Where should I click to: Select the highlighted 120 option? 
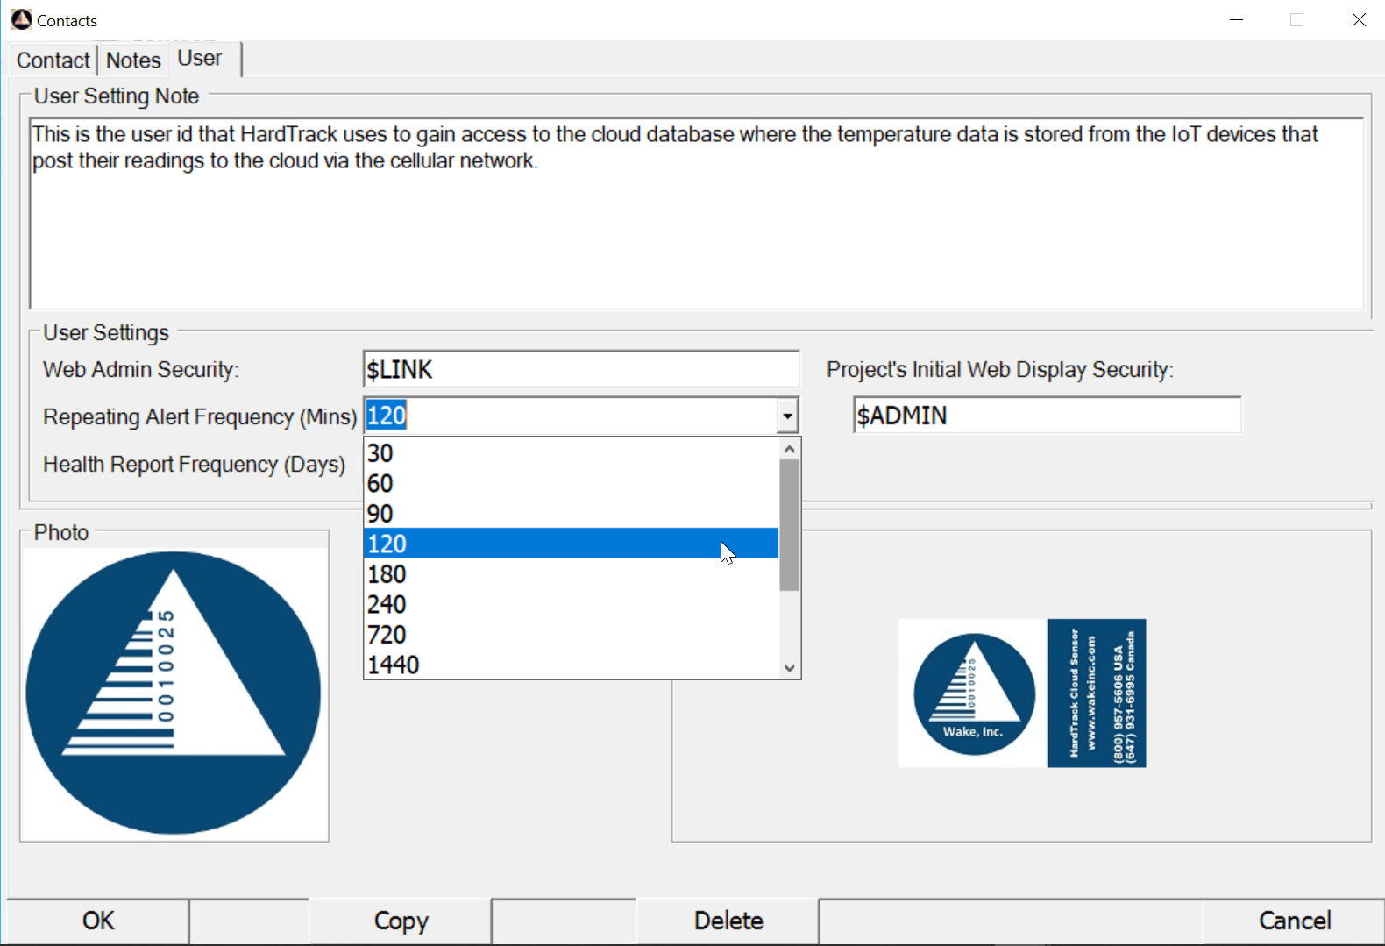[571, 544]
